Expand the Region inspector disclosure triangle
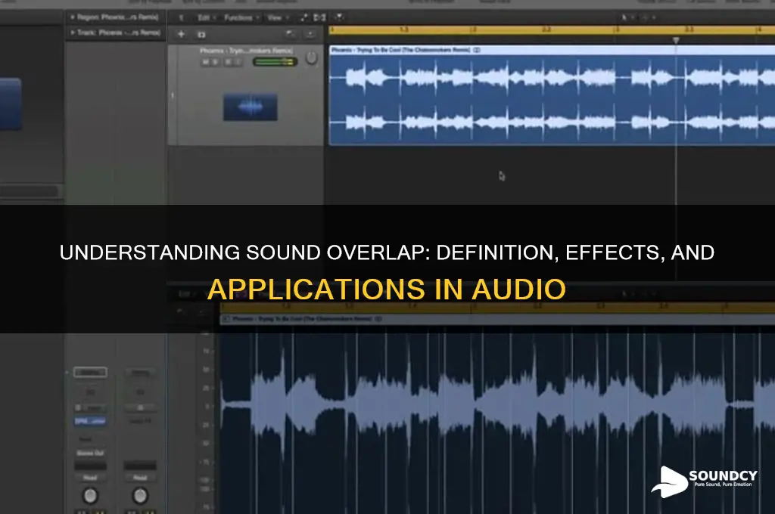775x514 pixels. 73,17
